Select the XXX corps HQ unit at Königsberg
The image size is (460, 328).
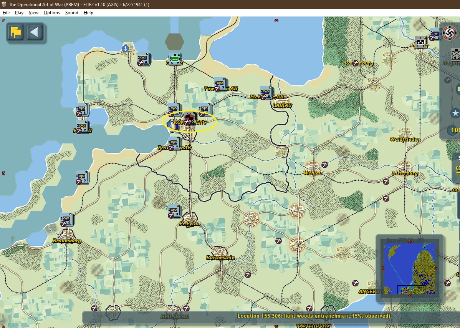[x=190, y=118]
